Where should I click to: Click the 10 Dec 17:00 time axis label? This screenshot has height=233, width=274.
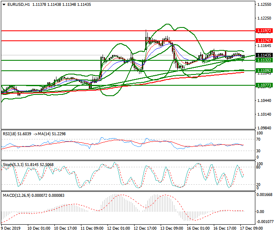[x=66, y=228]
